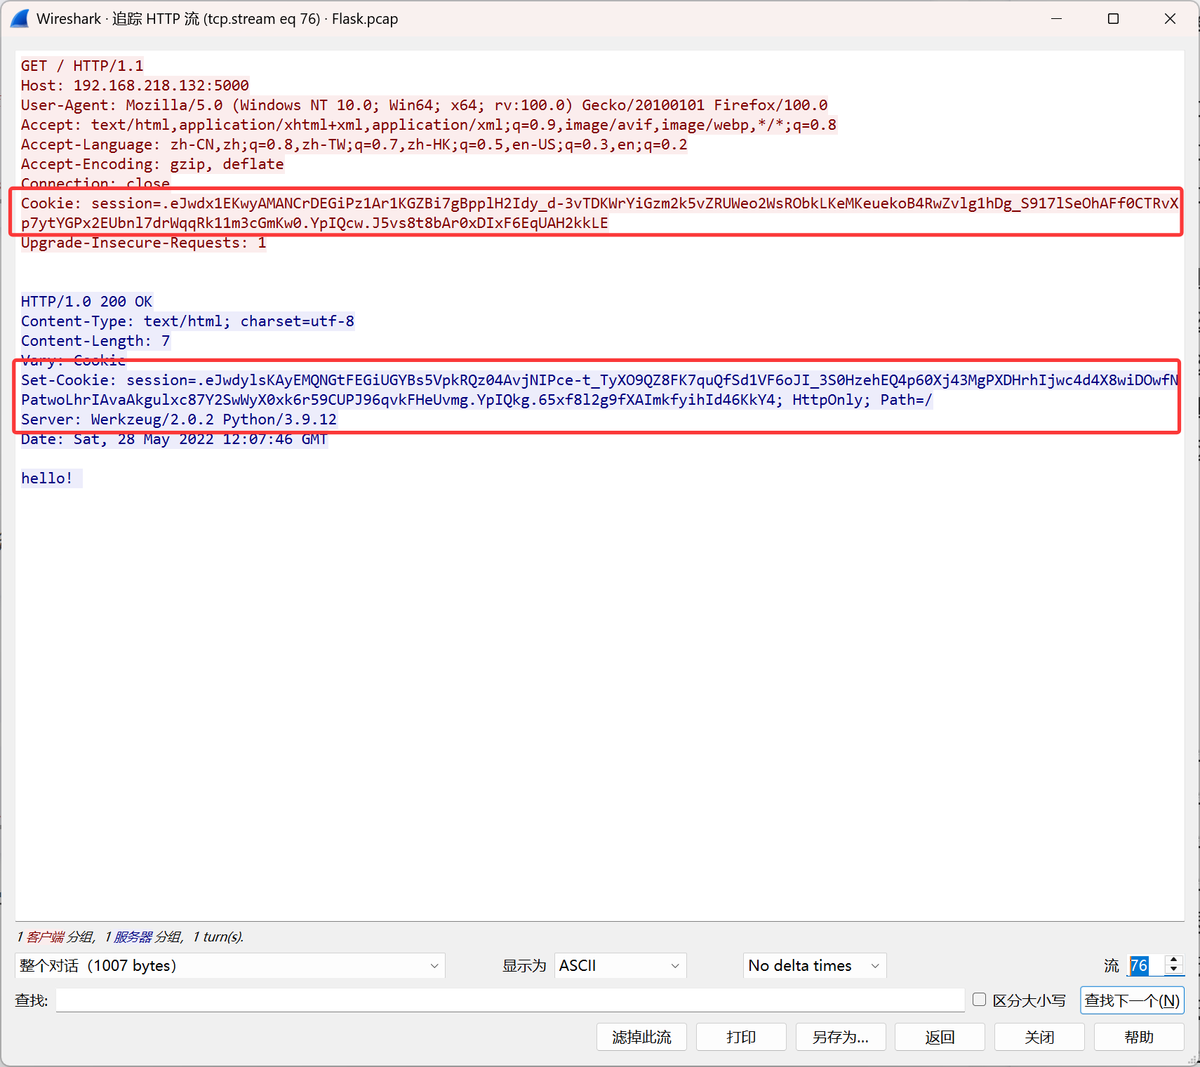Image resolution: width=1200 pixels, height=1067 pixels.
Task: Open the 整个对话 (1007 bytes) dropdown
Action: point(230,965)
